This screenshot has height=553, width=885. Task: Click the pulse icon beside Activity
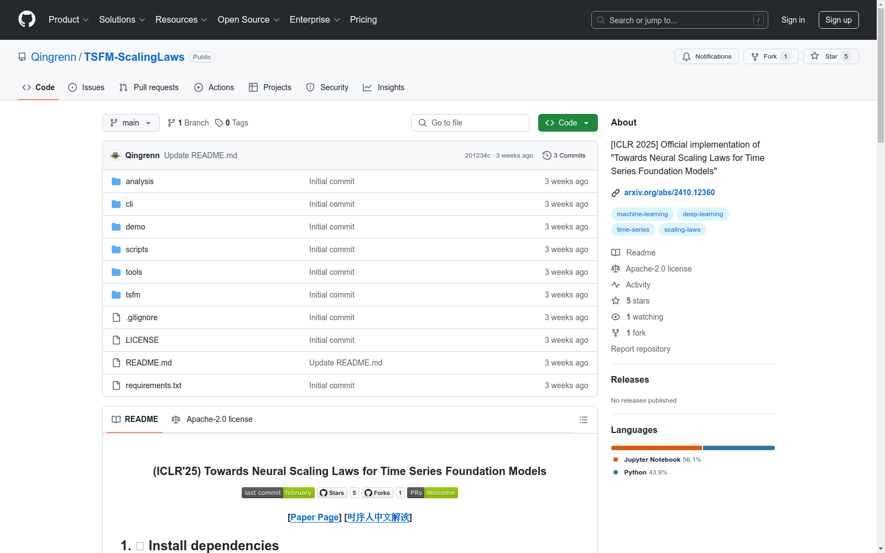coord(616,285)
